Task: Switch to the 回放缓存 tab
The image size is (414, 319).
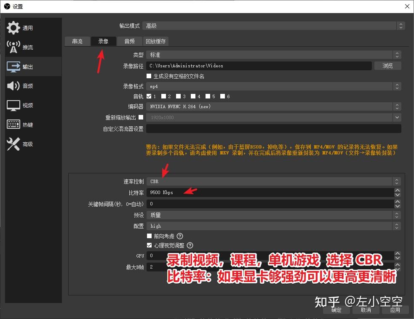Action: pos(155,41)
